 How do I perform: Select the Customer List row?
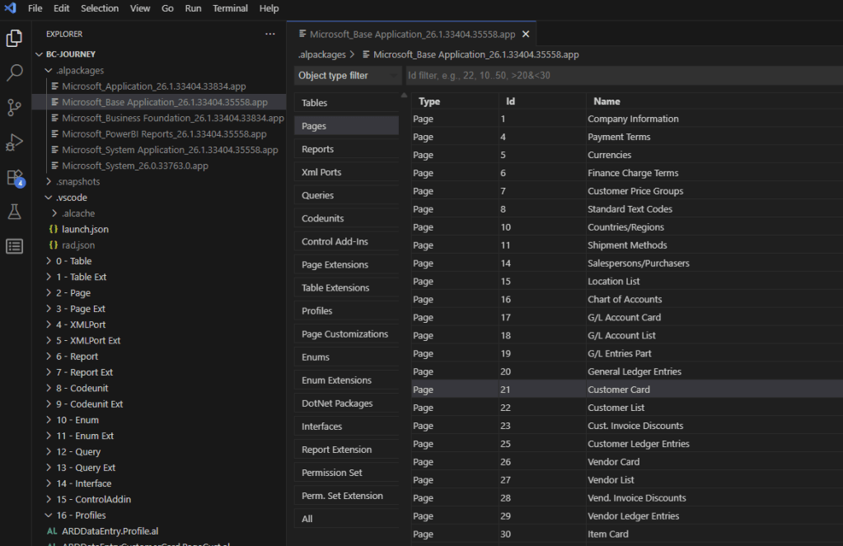616,408
